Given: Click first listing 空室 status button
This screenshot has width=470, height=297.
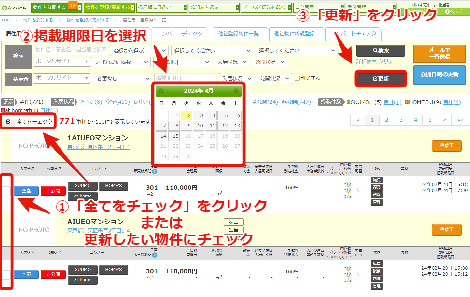Looking at the screenshot, I should [x=26, y=191].
